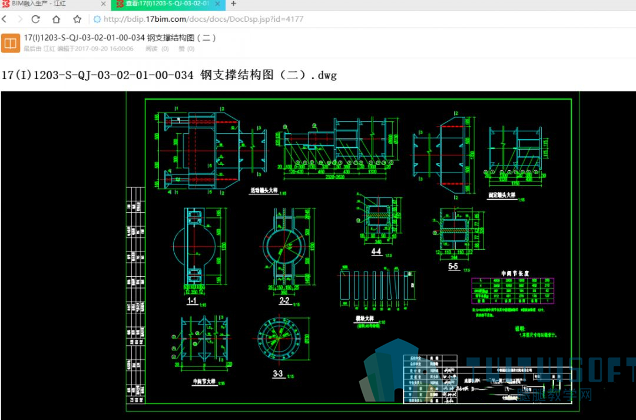Click the favicon on the BIM融入生产 tab
The width and height of the screenshot is (636, 420).
[5, 4]
